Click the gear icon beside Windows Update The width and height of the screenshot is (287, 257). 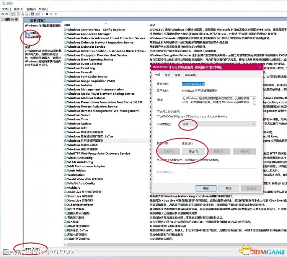tap(65, 123)
